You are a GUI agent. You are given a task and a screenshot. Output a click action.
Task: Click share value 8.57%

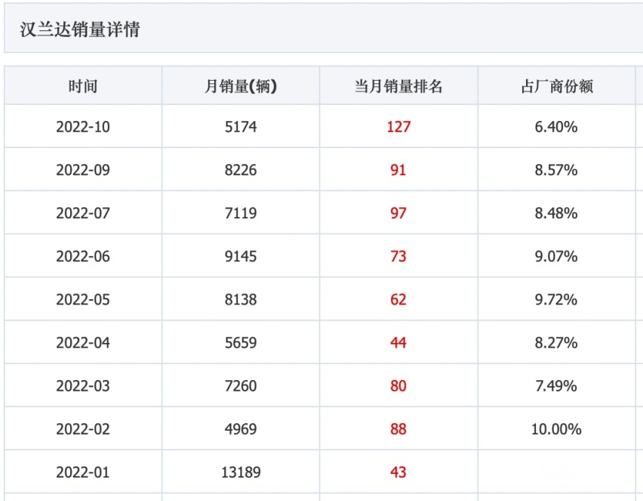pyautogui.click(x=556, y=169)
